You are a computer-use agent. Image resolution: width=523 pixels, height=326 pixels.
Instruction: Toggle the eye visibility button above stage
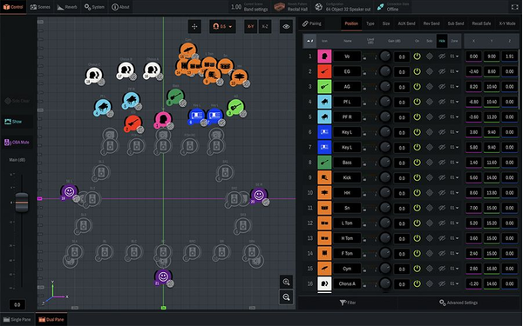click(x=286, y=27)
